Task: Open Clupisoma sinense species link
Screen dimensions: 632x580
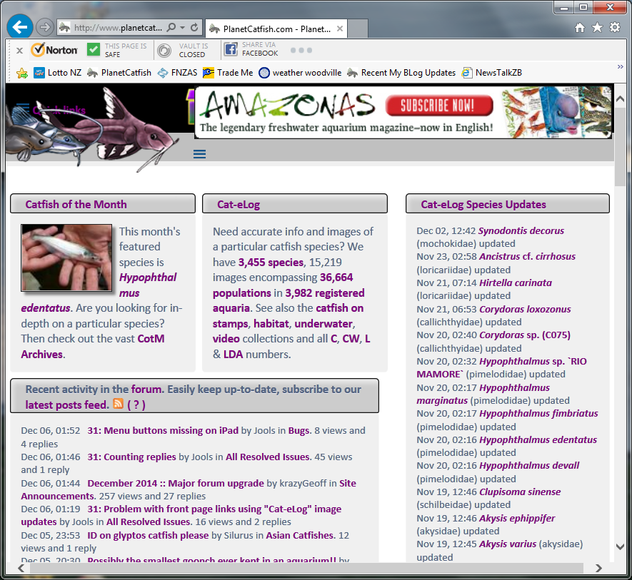Action: point(520,492)
